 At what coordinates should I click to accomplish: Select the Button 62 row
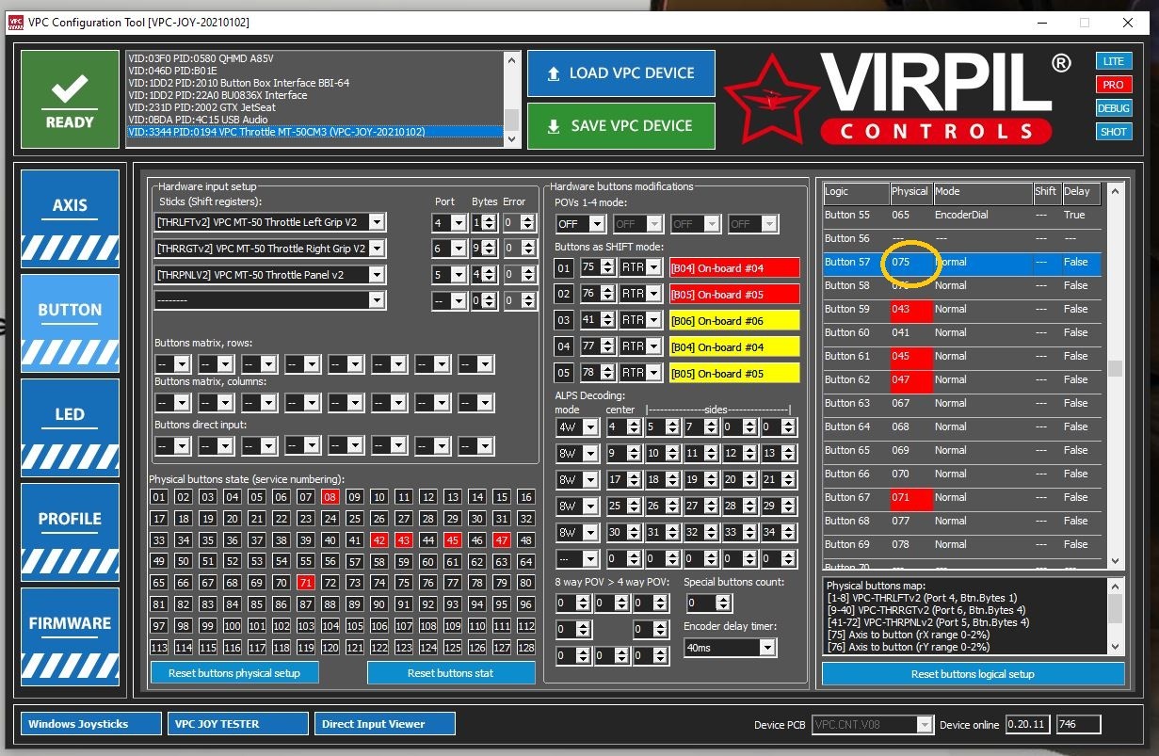(x=962, y=379)
